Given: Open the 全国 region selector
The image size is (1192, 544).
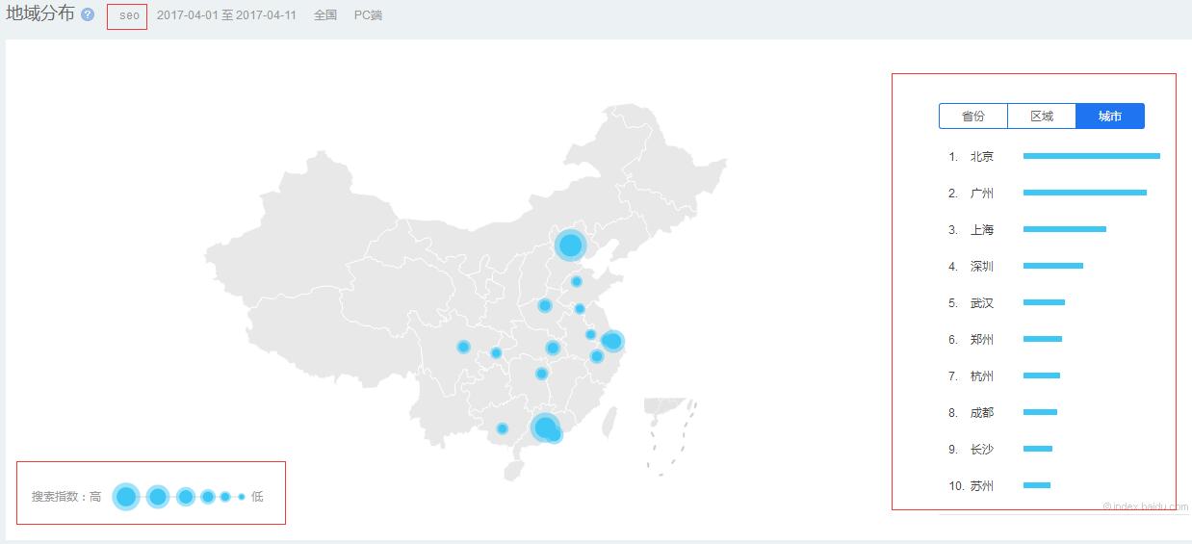Looking at the screenshot, I should (x=325, y=15).
